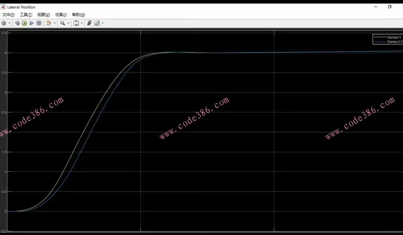Open the 文件(F) menu
This screenshot has height=235, width=403.
pyautogui.click(x=8, y=15)
